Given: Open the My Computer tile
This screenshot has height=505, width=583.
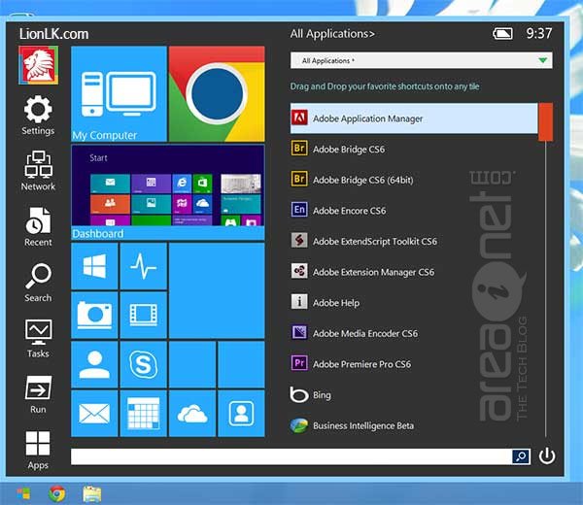Looking at the screenshot, I should pos(119,93).
